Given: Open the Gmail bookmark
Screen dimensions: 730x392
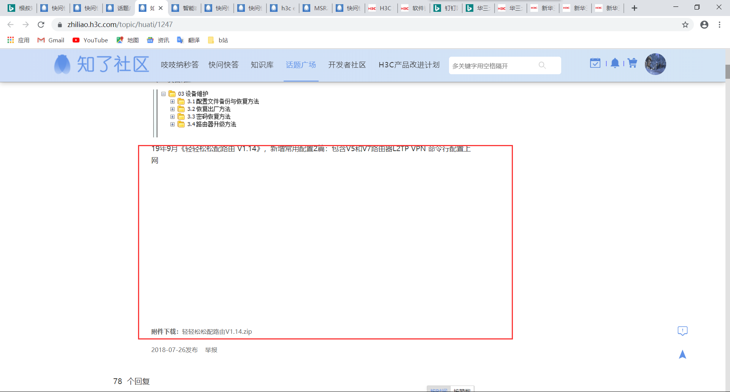Looking at the screenshot, I should click(51, 40).
